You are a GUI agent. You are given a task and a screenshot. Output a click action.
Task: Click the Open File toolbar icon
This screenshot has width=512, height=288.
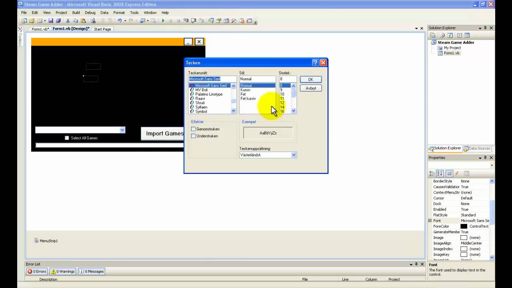tap(32, 21)
